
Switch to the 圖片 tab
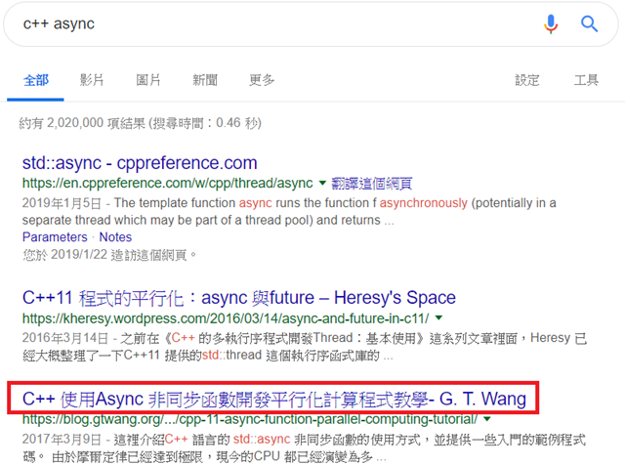click(x=148, y=80)
